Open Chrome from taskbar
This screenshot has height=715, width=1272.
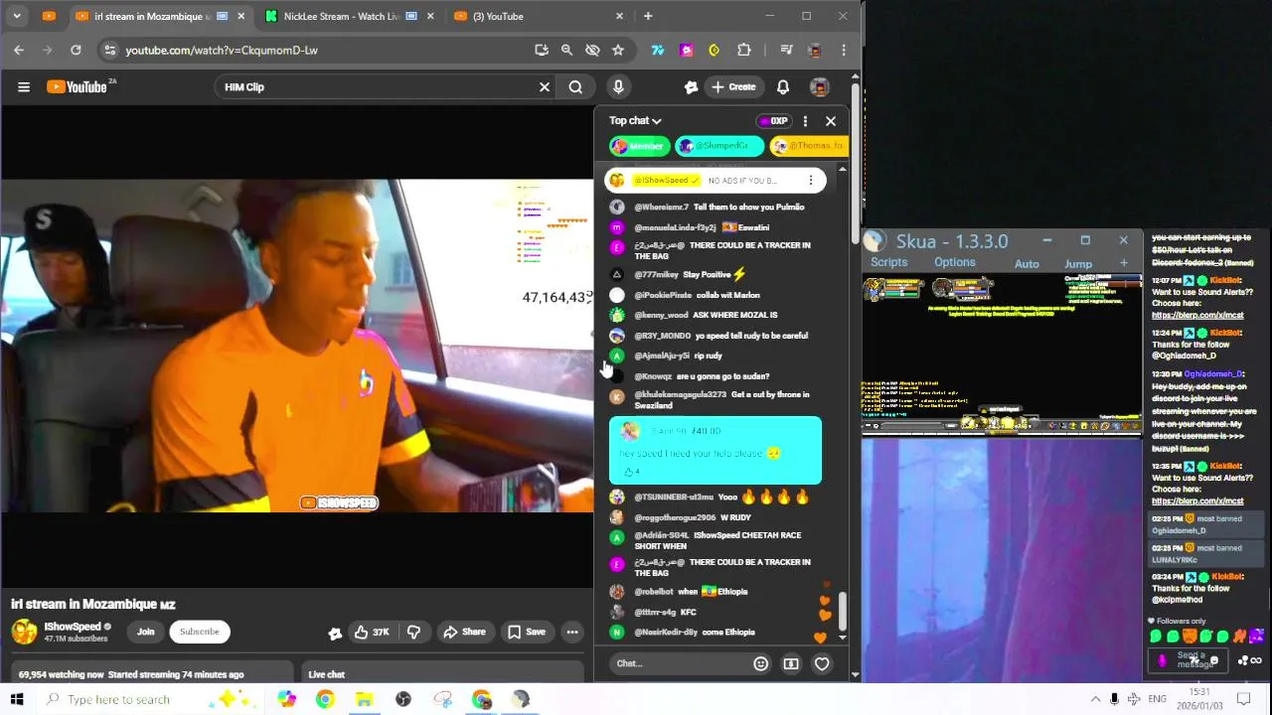325,699
